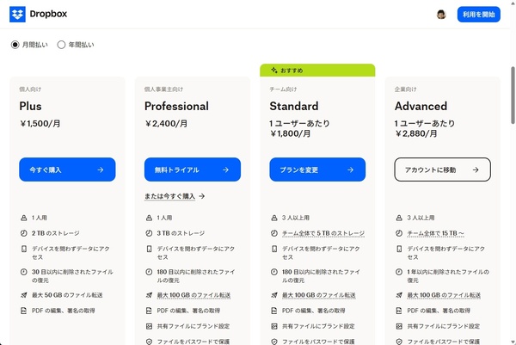Click transfer icon beside 最大 50 GB

click(x=24, y=295)
